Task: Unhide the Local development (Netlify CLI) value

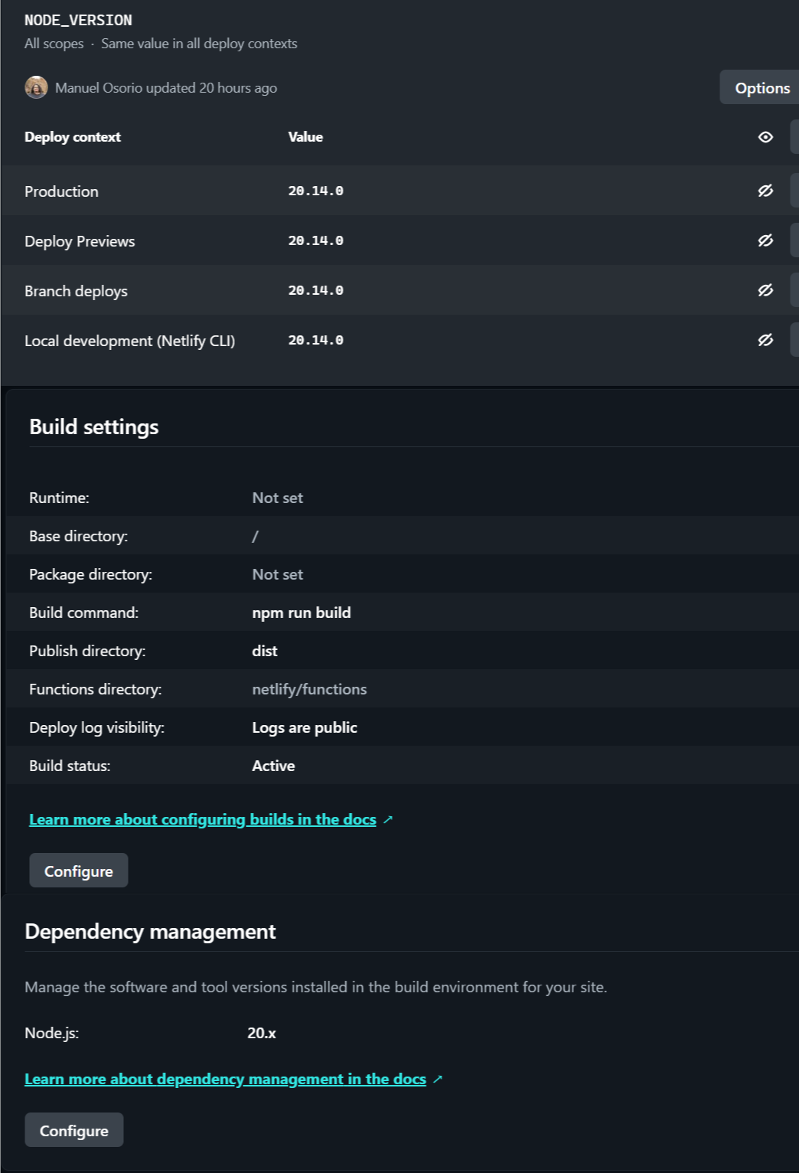Action: tap(765, 340)
